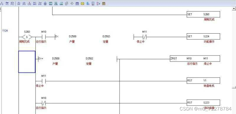Click the blue-purple table toolbar icon
Image resolution: width=236 pixels, height=114 pixels.
tap(77, 4)
